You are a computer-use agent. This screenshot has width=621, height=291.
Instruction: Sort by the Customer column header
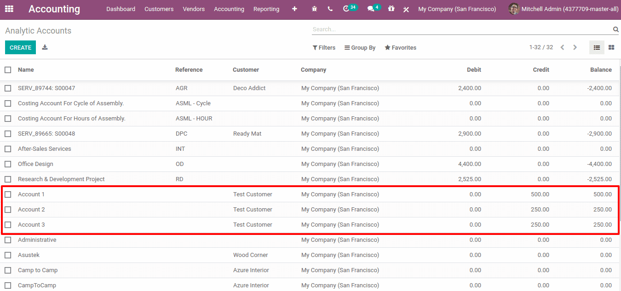246,70
